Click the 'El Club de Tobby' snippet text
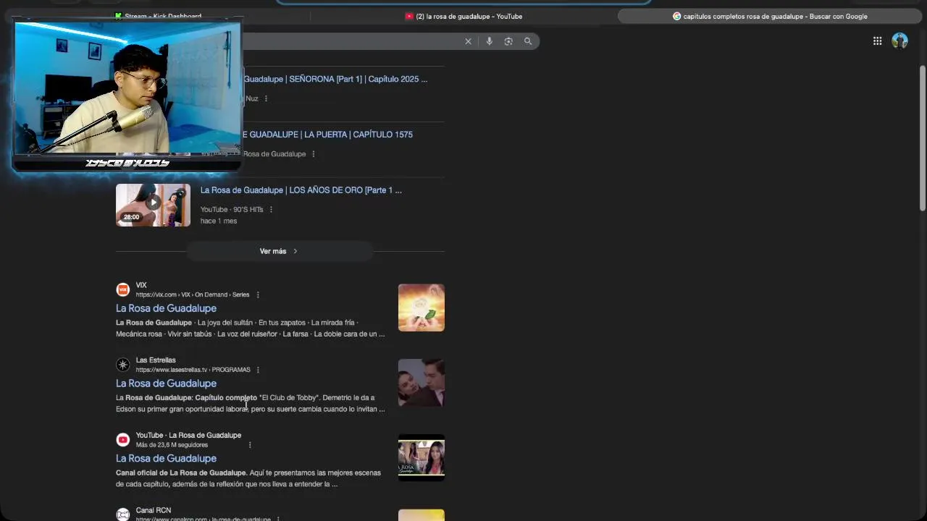 [289, 398]
